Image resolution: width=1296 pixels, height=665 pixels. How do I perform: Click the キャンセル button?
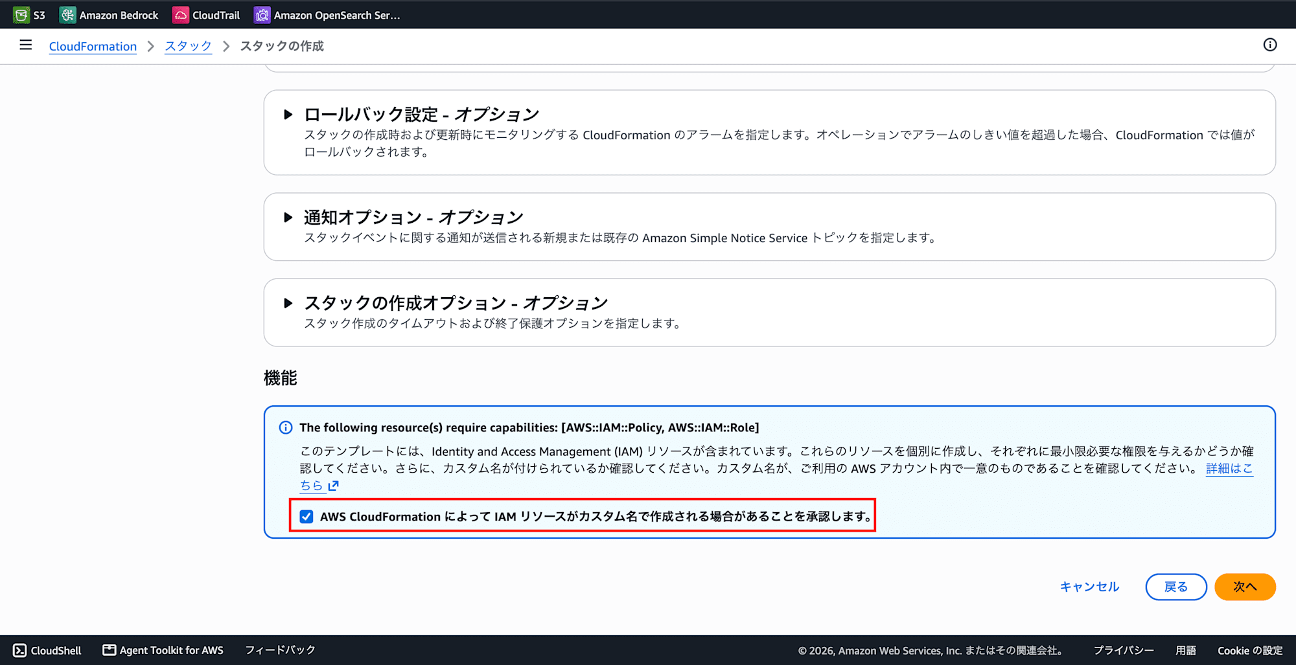tap(1089, 587)
